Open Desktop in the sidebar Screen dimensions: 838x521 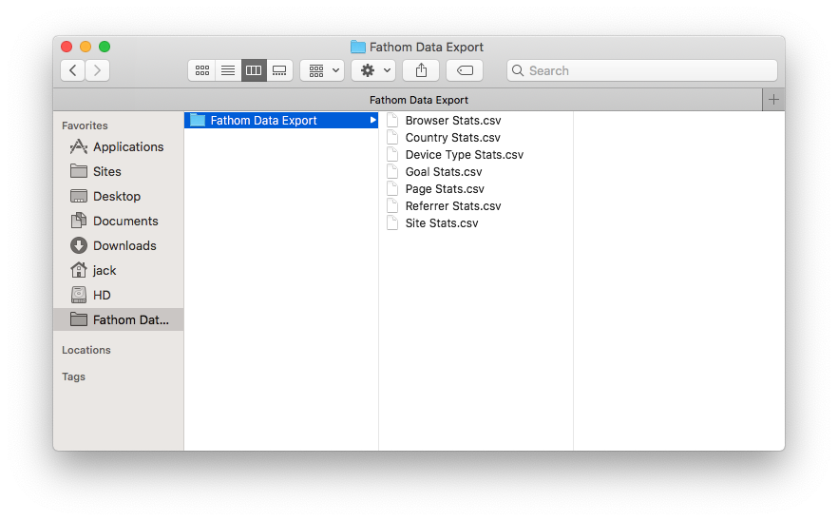(x=118, y=196)
